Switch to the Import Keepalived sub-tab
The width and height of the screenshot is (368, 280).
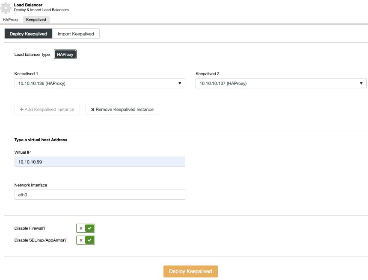click(x=76, y=34)
